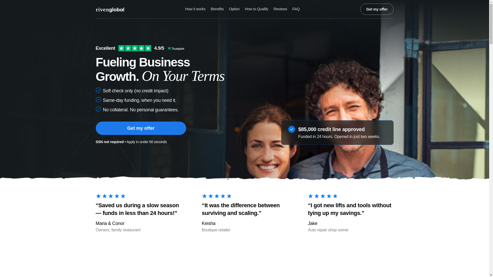Open How to Qualify in the navigation
The image size is (493, 277).
click(256, 9)
